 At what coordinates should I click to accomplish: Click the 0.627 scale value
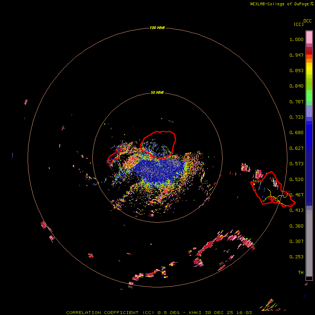point(296,148)
